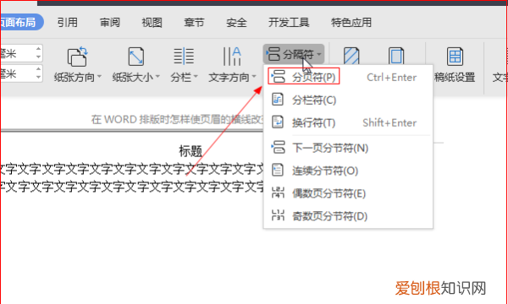
Task: Click the first line of 文字 body text
Action: [132, 169]
